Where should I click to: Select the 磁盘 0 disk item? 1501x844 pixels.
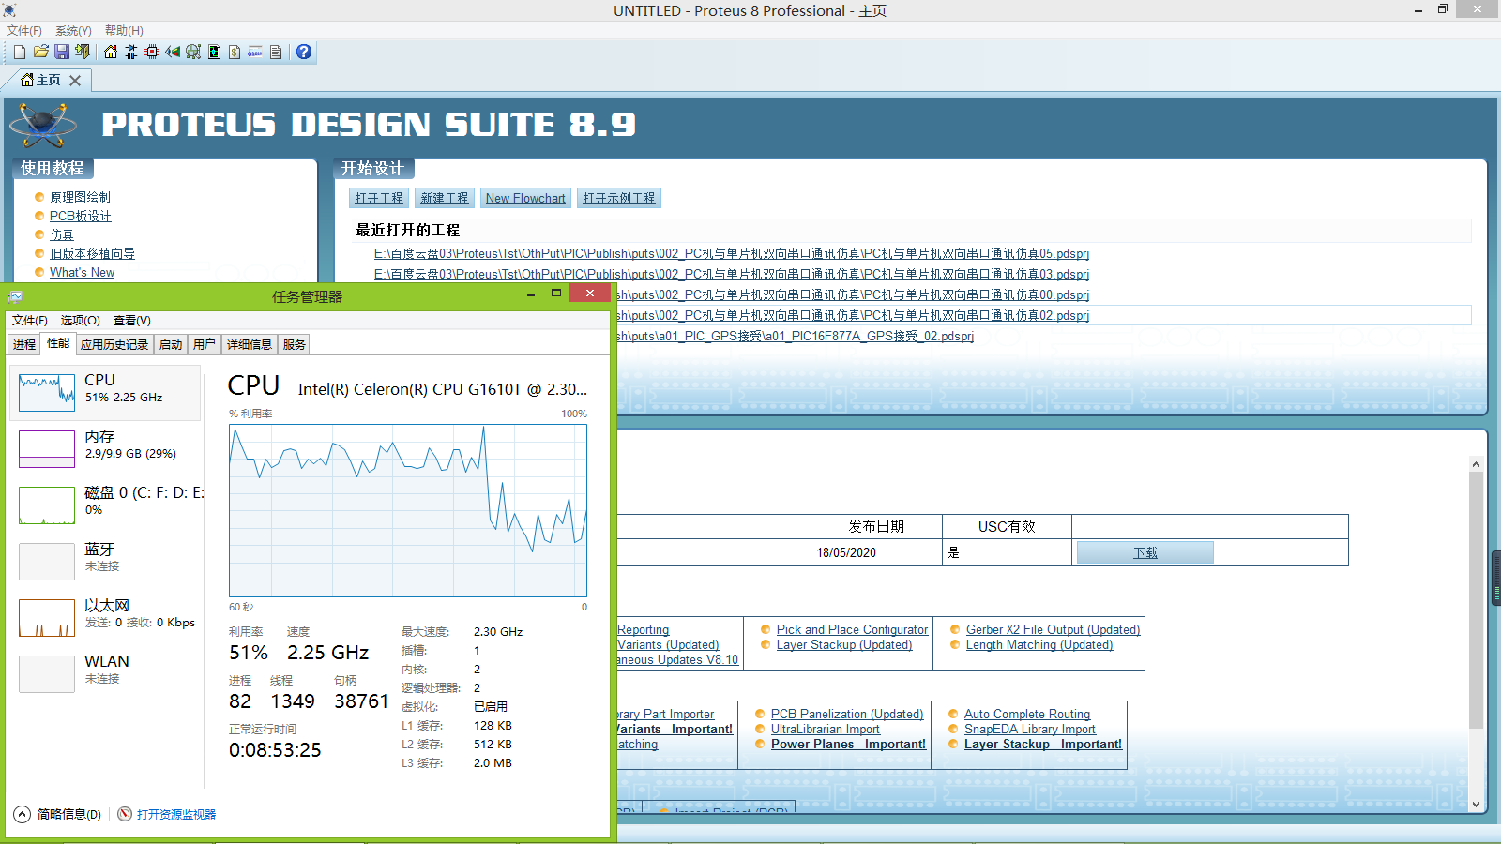pos(106,505)
